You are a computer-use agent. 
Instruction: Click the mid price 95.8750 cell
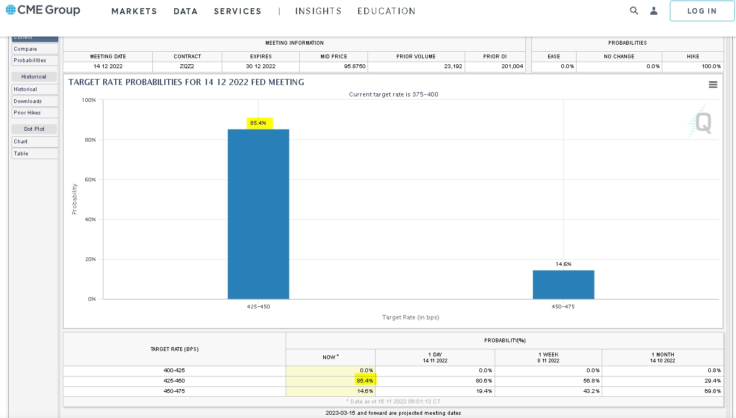334,66
